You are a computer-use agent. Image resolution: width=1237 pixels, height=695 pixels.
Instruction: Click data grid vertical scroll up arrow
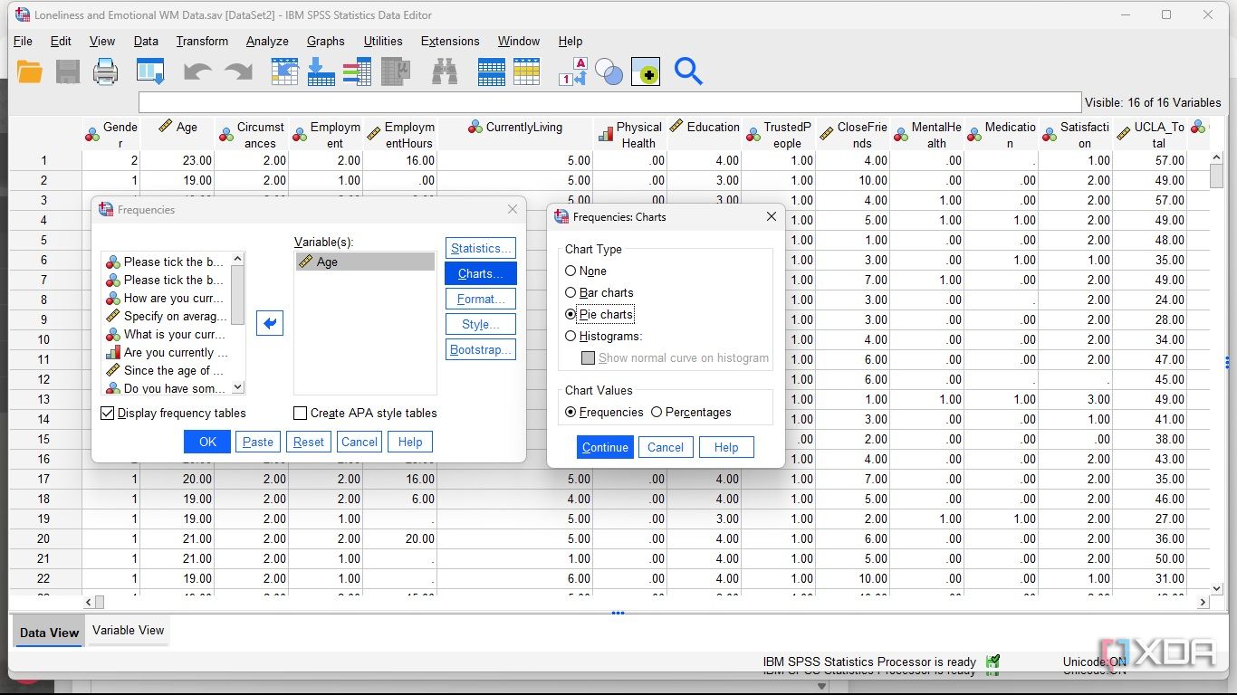pyautogui.click(x=1217, y=158)
